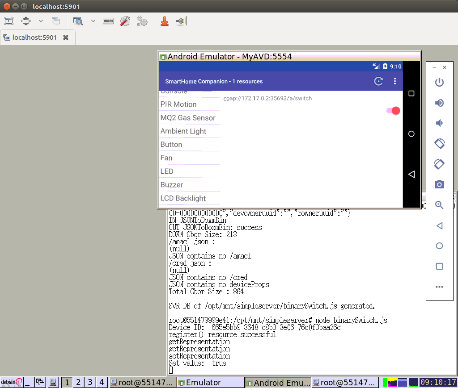Click the Android Emulator - MyAVD:5554 title bar
The height and width of the screenshot is (388, 458).
289,56
